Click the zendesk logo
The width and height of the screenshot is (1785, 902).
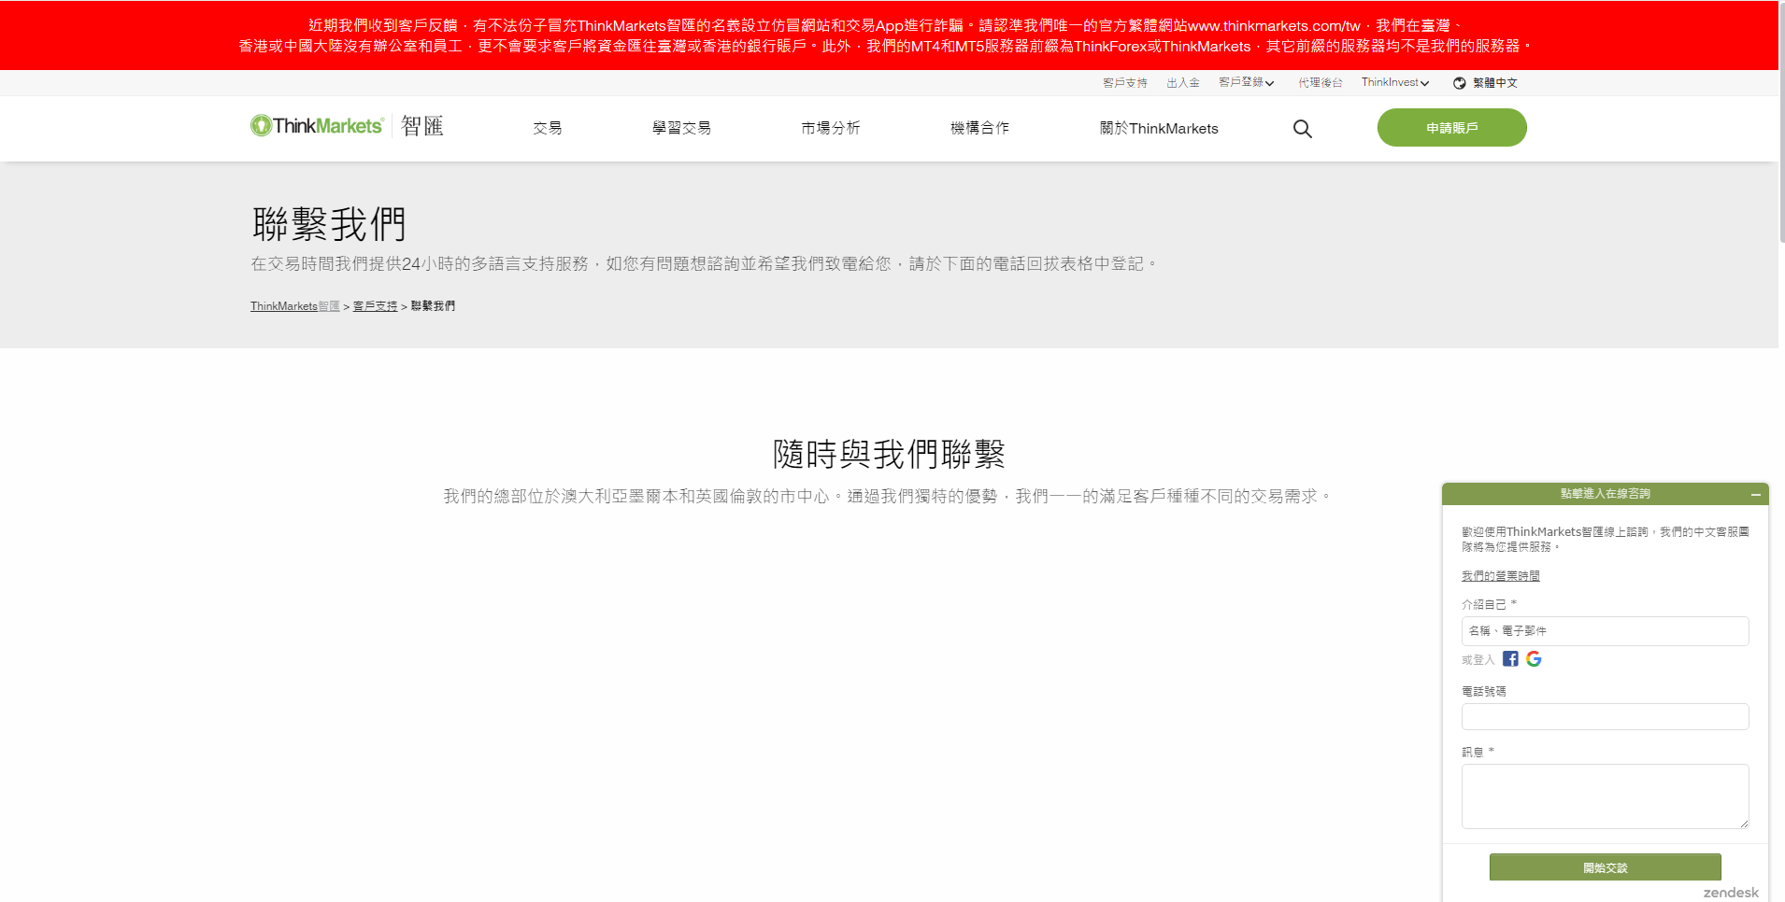pyautogui.click(x=1731, y=893)
